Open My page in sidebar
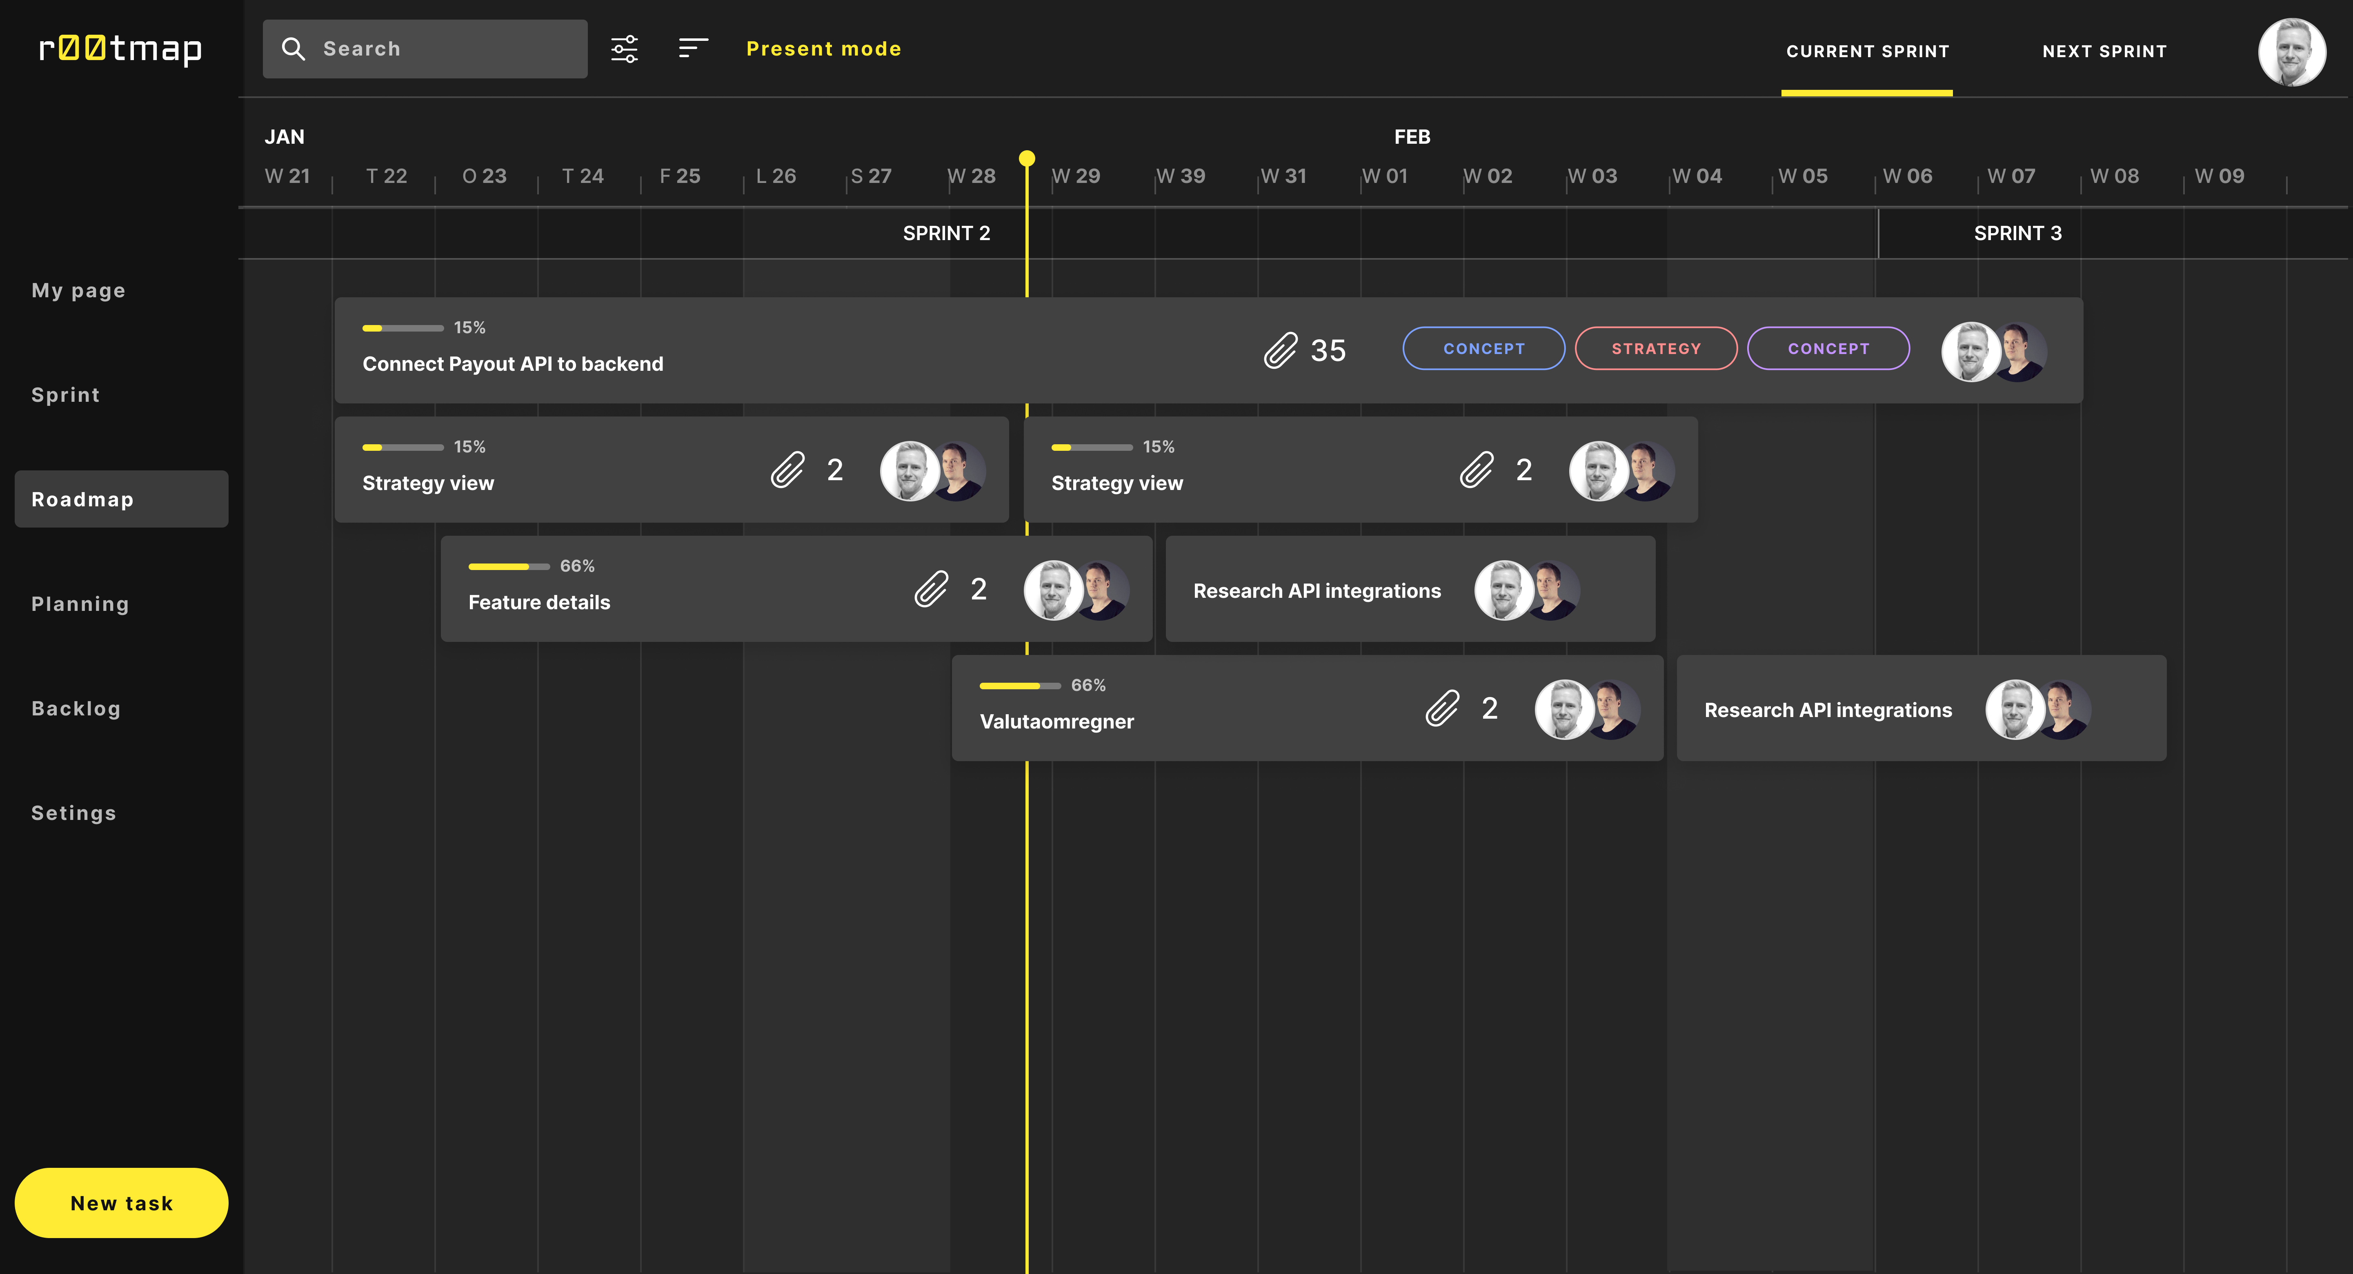This screenshot has width=2353, height=1274. tap(78, 291)
